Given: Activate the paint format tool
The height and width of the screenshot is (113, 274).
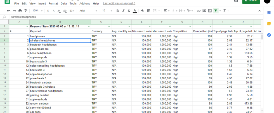Looking at the screenshot, I should (x=26, y=11).
